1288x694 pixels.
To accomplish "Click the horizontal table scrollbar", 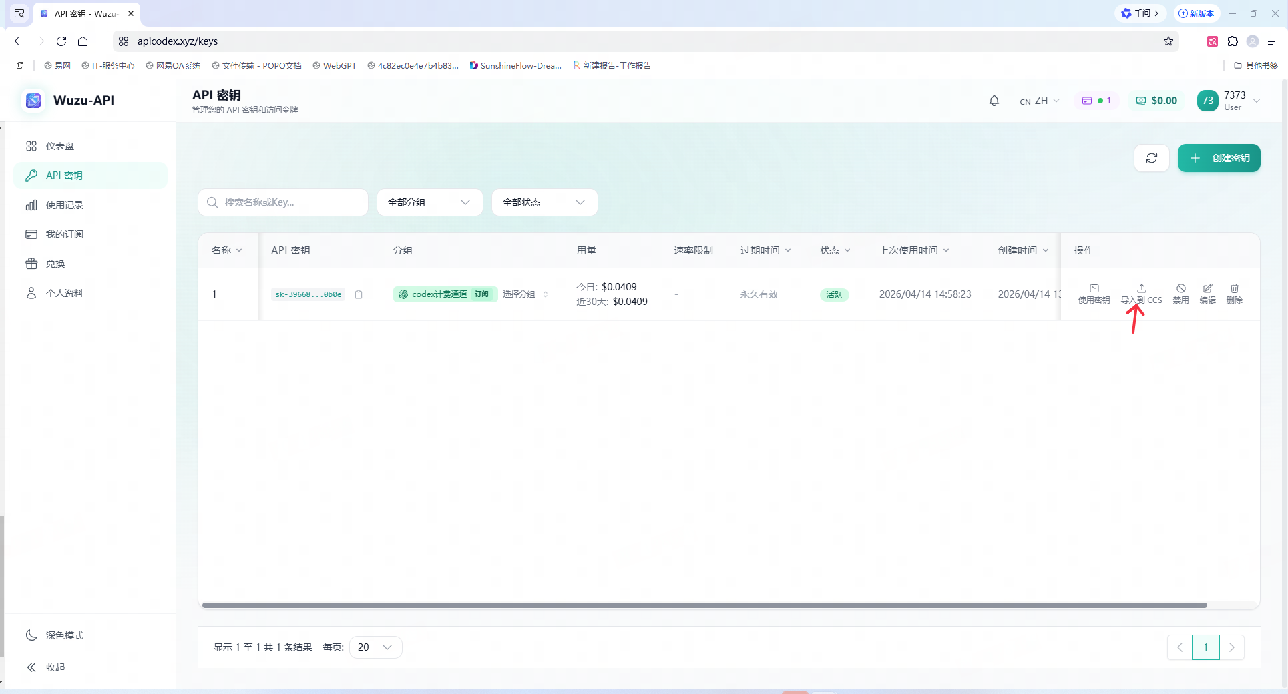I will click(704, 605).
